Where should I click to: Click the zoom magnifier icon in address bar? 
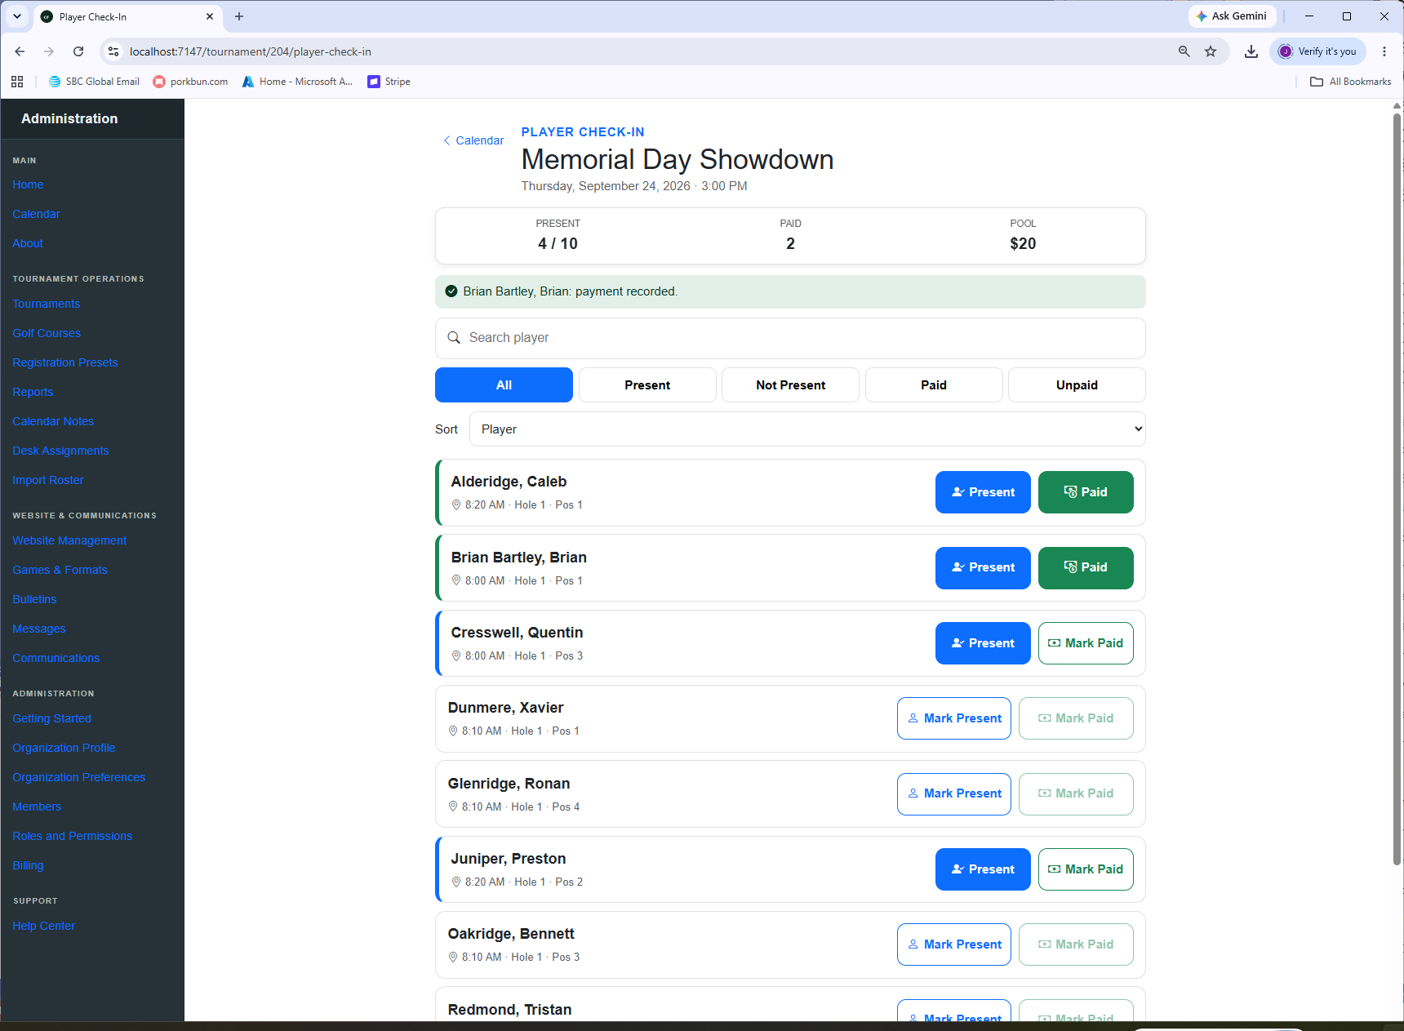pyautogui.click(x=1184, y=51)
